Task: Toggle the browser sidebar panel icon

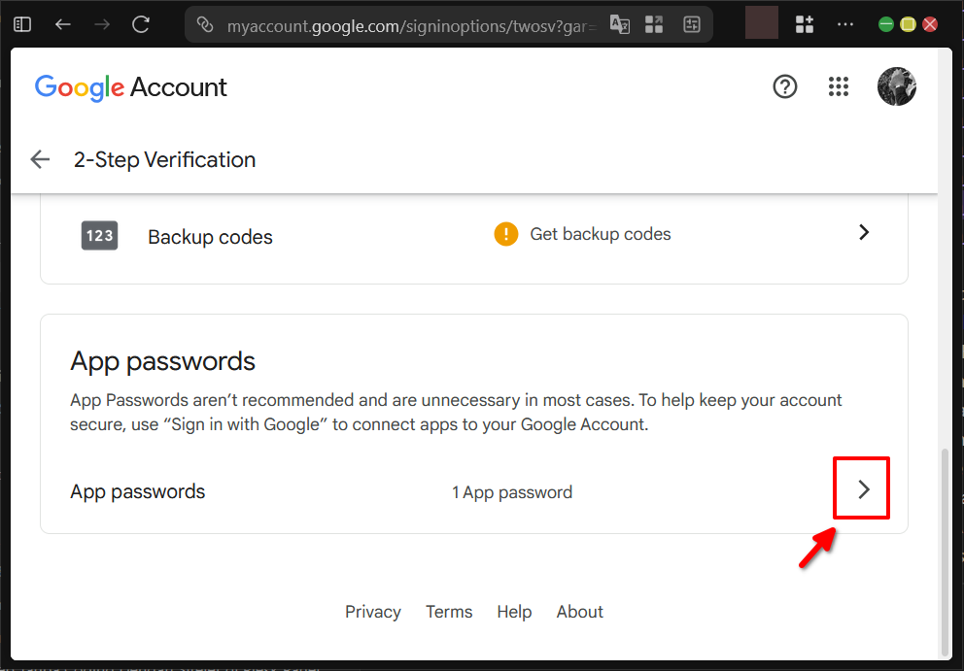Action: pyautogui.click(x=21, y=23)
